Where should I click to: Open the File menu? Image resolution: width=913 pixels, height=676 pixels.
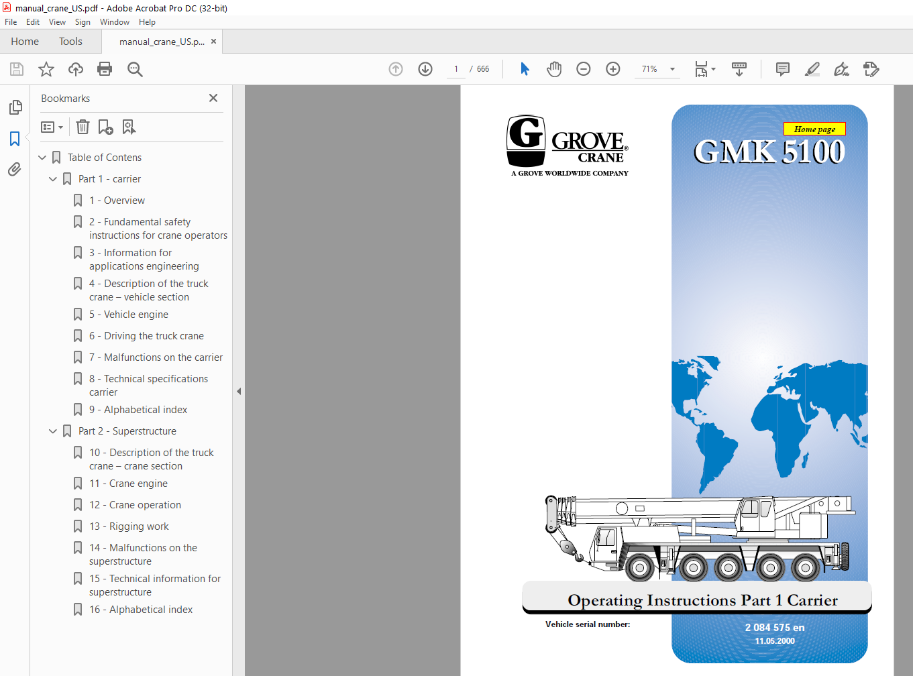(x=11, y=22)
